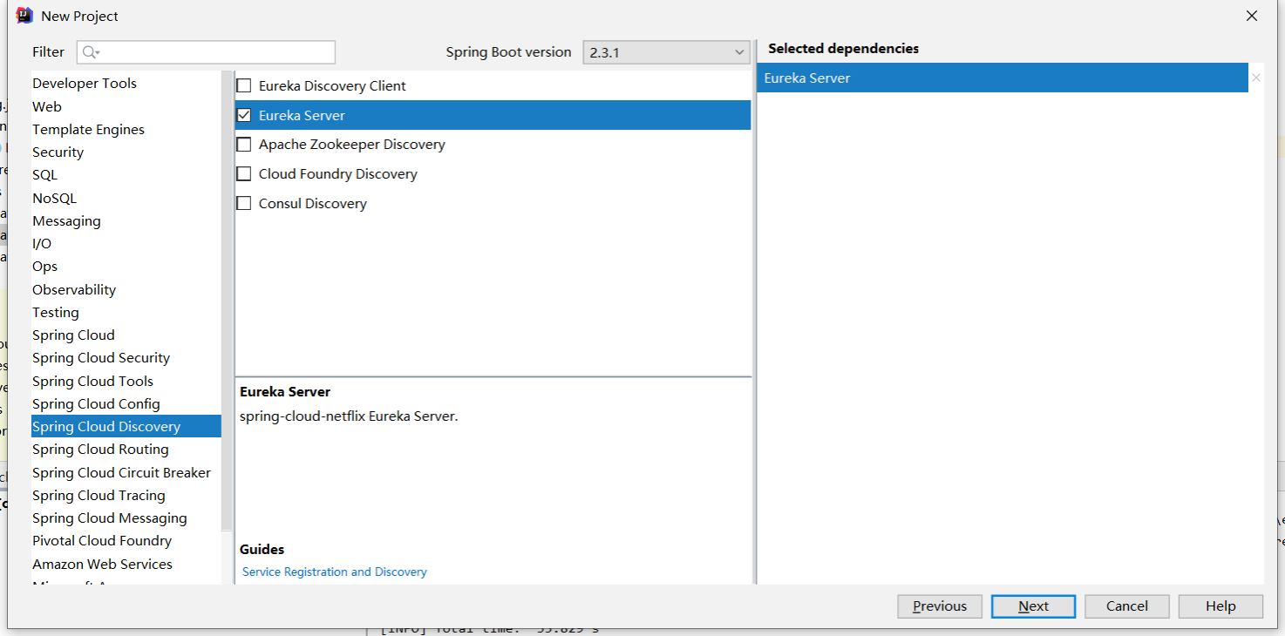The image size is (1285, 636).
Task: Click the search magnifier icon in Filter box
Action: pos(91,52)
